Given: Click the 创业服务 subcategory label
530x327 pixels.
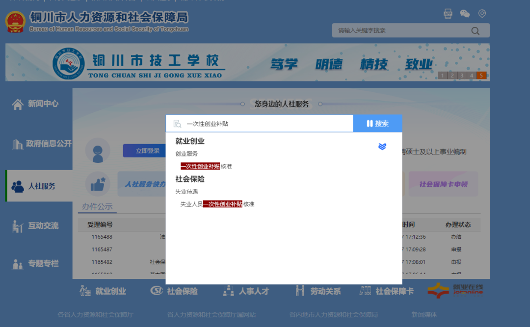Looking at the screenshot, I should (186, 154).
